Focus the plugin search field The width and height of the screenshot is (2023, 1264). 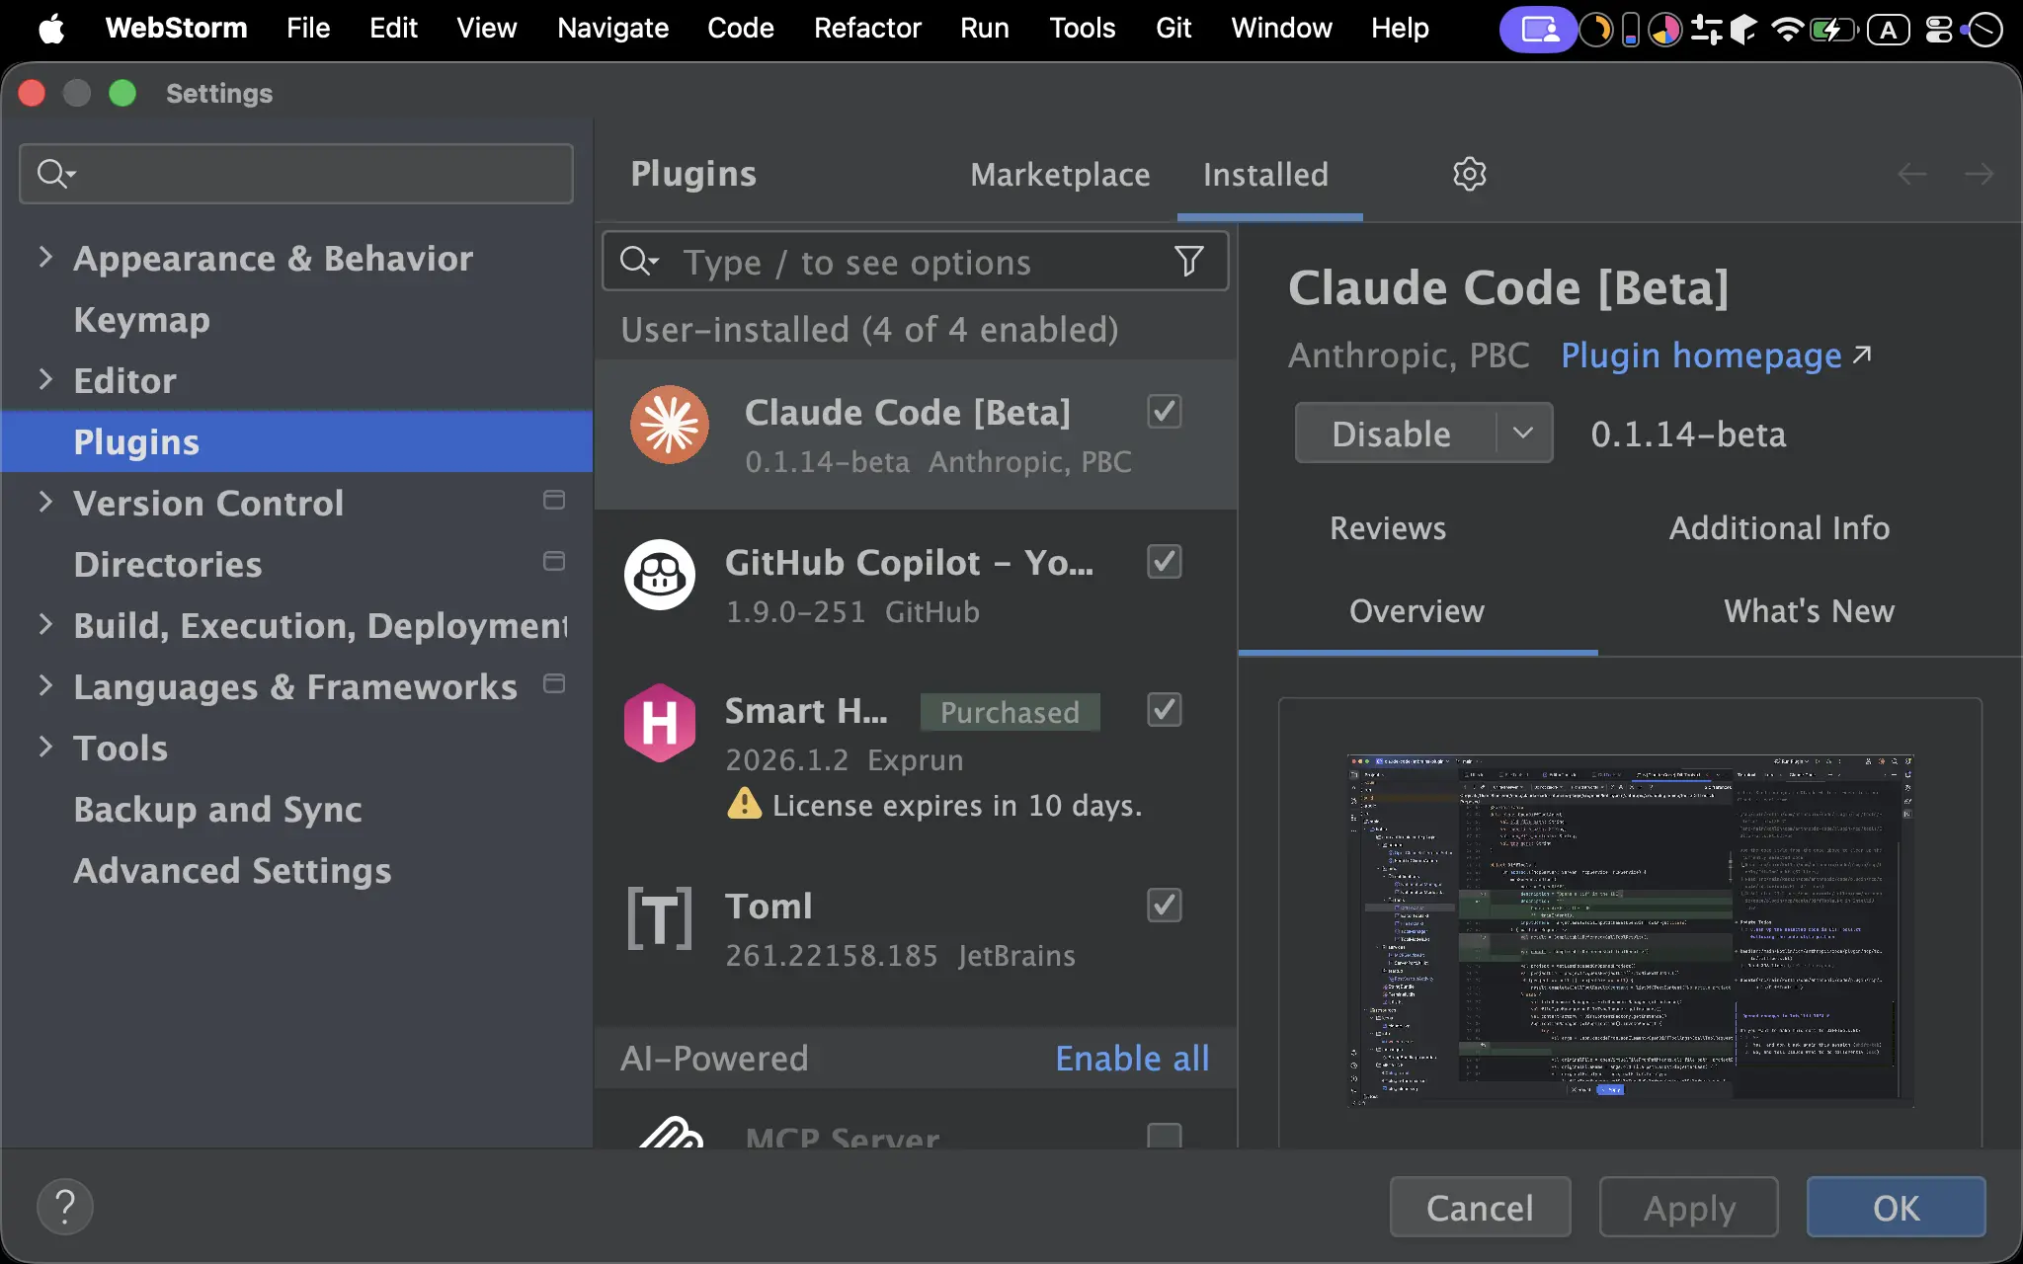coord(916,262)
